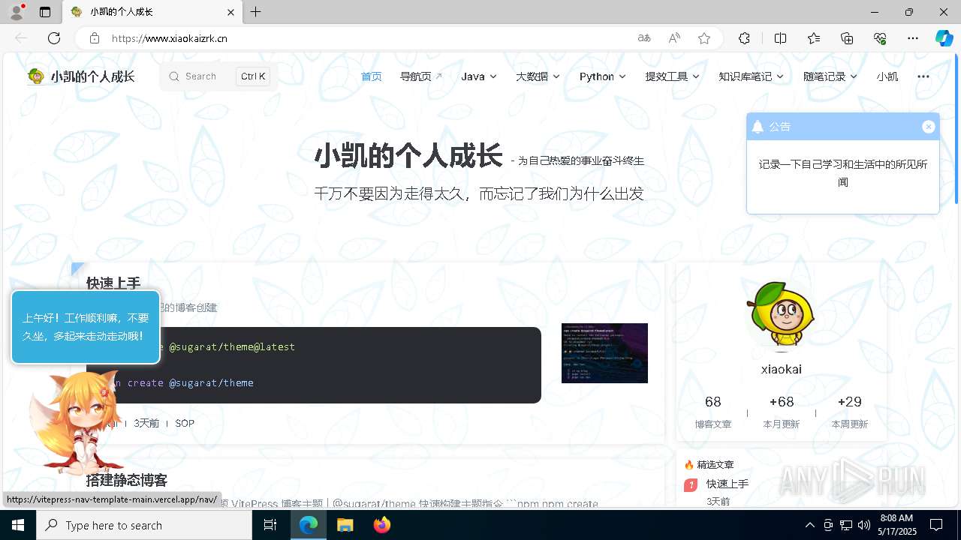Close the 公告 announcement popup
The height and width of the screenshot is (540, 961).
[928, 127]
